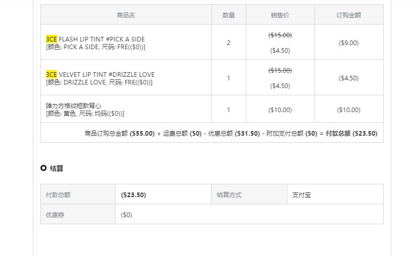Image resolution: width=420 pixels, height=256 pixels.
Task: Click the 数量 column header
Action: pyautogui.click(x=228, y=15)
